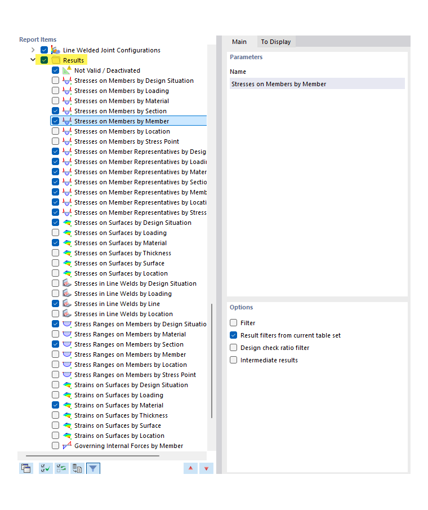This screenshot has width=428, height=510.
Task: Click icon of Stresses in Line Welds by Loading
Action: (x=67, y=294)
